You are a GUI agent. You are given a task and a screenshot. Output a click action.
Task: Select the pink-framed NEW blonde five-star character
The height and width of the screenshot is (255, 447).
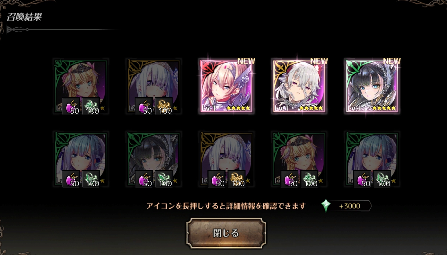pyautogui.click(x=226, y=86)
